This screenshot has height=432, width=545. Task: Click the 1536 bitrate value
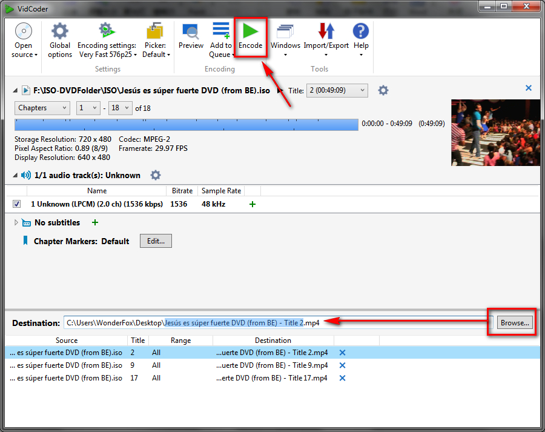179,204
